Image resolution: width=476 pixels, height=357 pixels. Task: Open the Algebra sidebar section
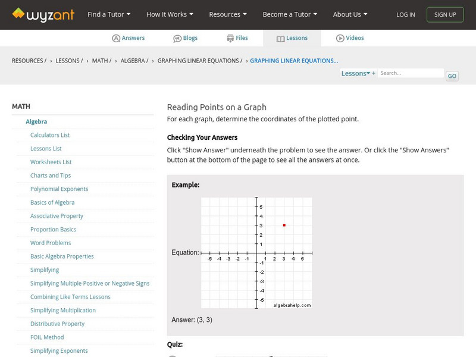pyautogui.click(x=36, y=121)
